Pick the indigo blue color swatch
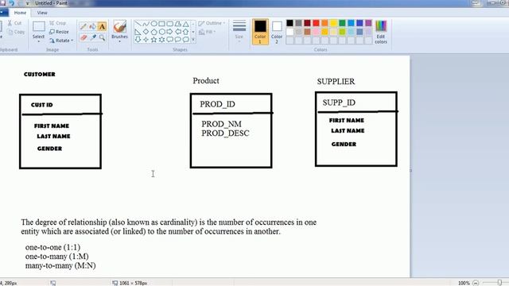Viewport: 509px width, 286px height. (x=359, y=23)
